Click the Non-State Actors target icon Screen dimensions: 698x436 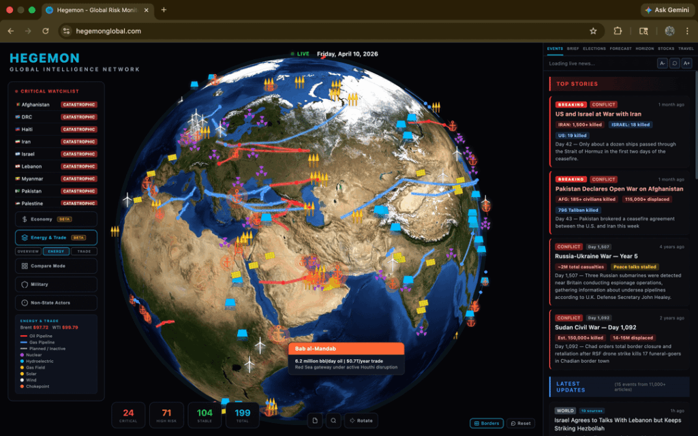coord(25,302)
